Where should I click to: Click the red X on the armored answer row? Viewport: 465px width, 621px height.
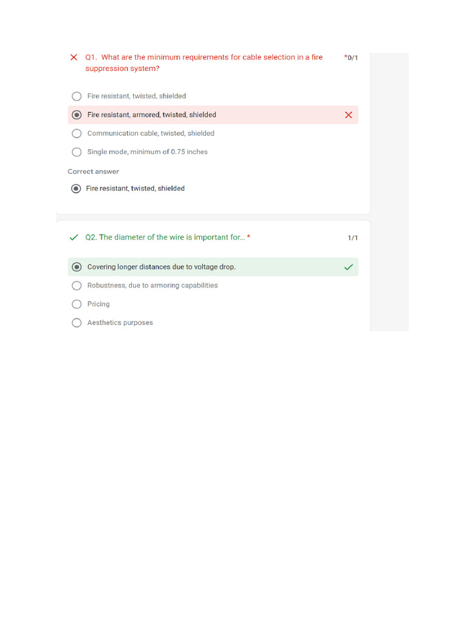pos(348,115)
